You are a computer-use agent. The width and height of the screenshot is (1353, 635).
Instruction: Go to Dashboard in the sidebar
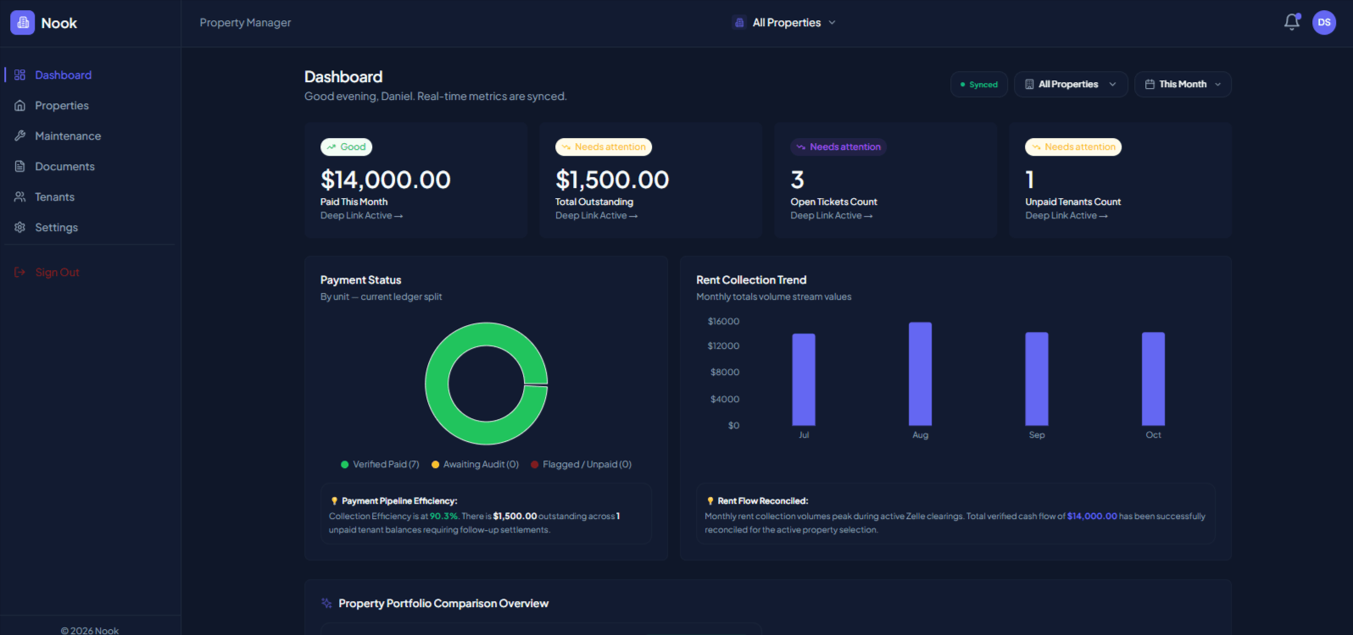(x=64, y=75)
